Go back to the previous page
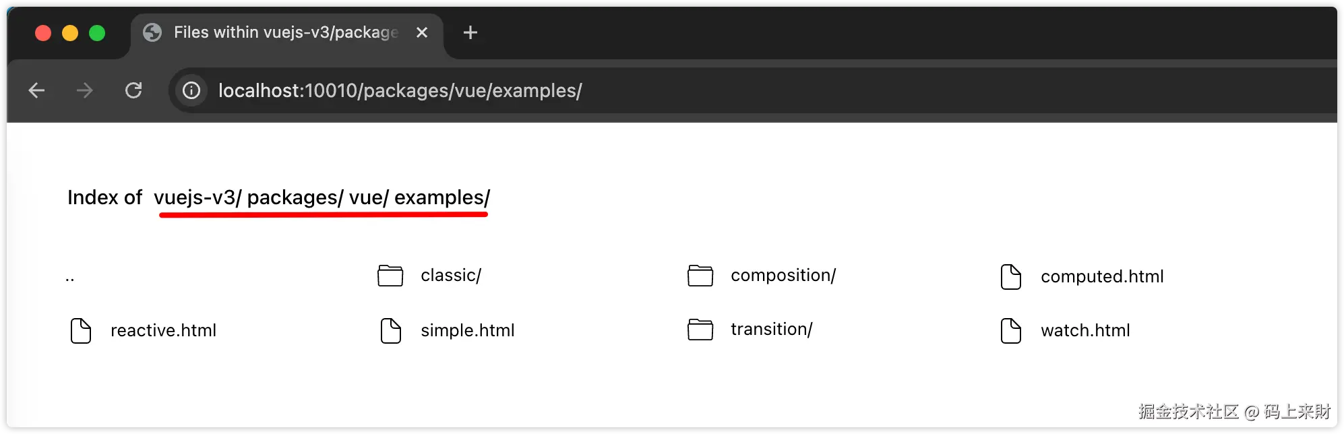Image resolution: width=1344 pixels, height=434 pixels. (36, 90)
